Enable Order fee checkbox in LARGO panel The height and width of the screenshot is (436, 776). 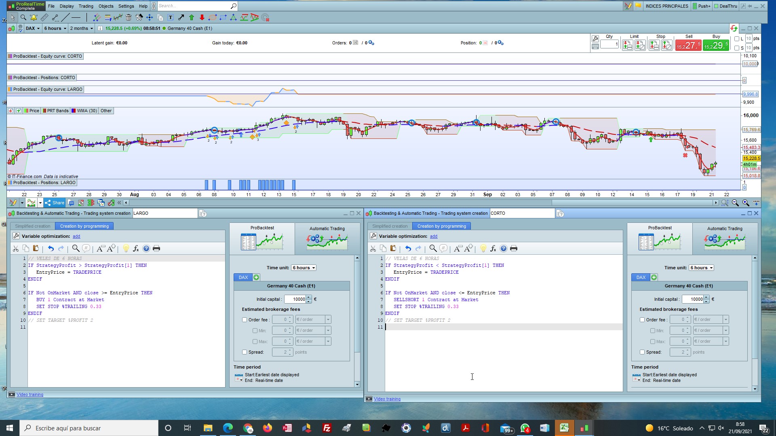245,320
